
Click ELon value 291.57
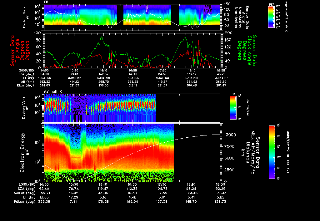pos(162,85)
